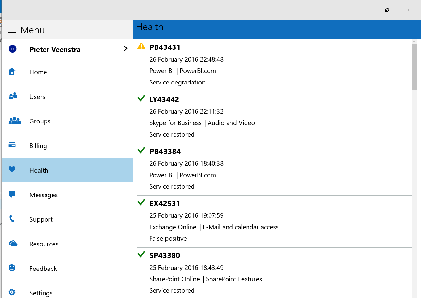The height and width of the screenshot is (298, 421).
Task: Click the hamburger menu icon
Action: pos(12,30)
